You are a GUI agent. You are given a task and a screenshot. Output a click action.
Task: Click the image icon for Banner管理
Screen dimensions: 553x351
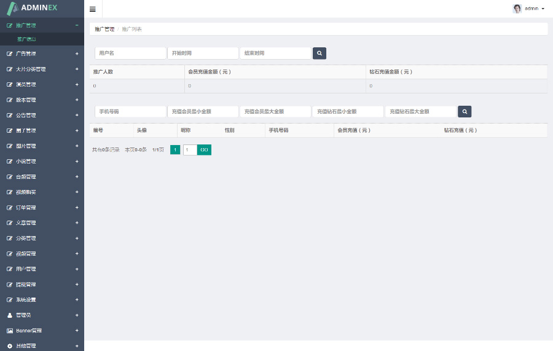click(x=9, y=331)
